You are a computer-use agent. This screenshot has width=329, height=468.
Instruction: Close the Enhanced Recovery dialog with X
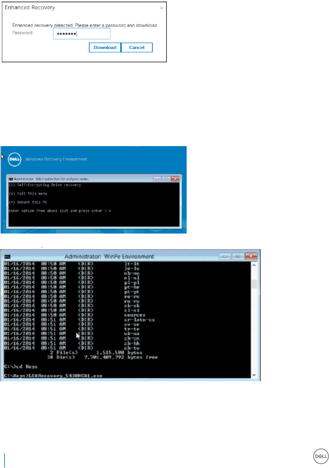(x=162, y=8)
